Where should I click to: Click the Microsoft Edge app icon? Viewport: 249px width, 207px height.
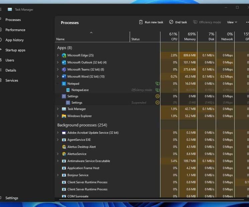click(x=64, y=55)
